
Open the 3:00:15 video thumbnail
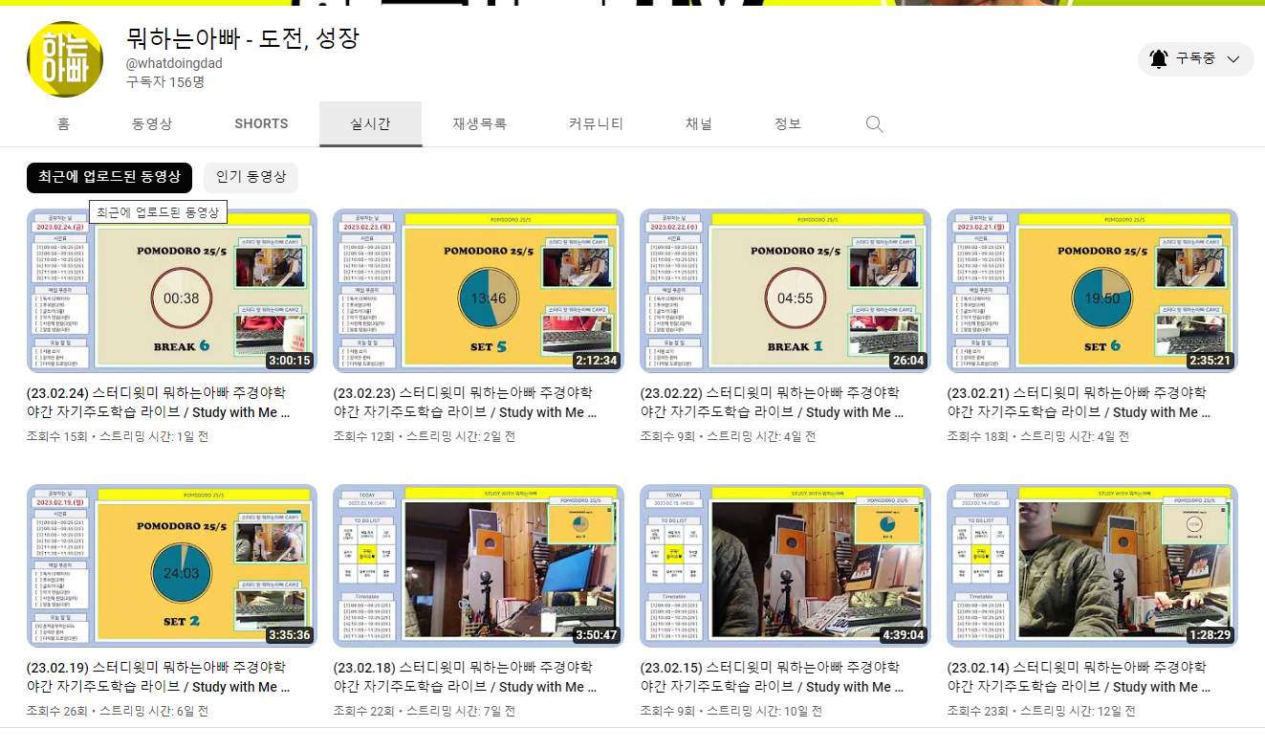coord(172,291)
